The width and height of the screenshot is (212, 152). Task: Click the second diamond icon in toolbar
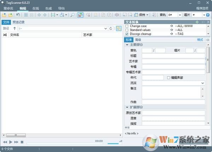coord(45,15)
